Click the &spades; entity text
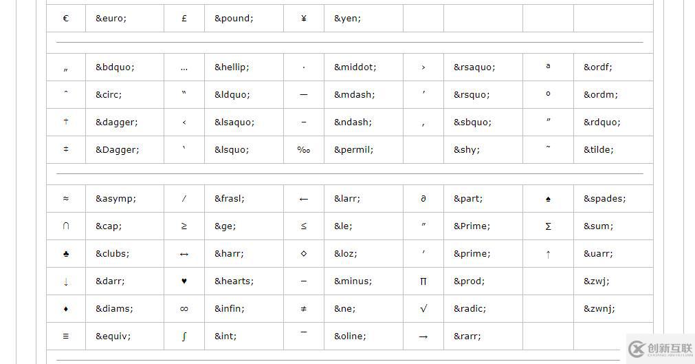 click(x=604, y=199)
